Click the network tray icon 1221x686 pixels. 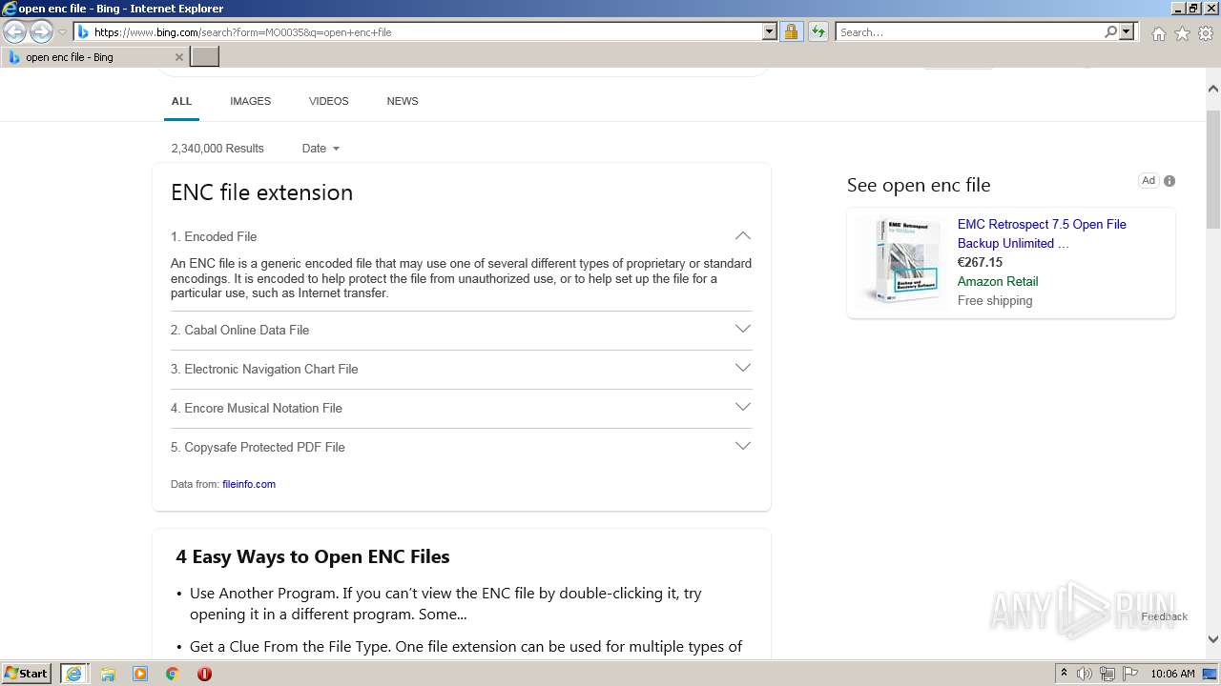[x=1107, y=674]
